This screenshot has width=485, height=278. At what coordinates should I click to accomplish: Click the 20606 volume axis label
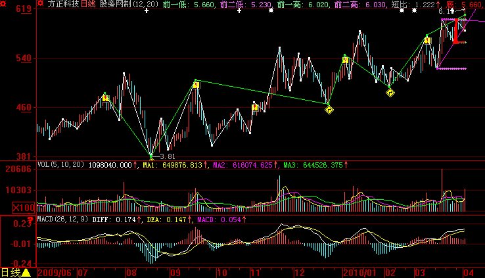[x=18, y=169]
